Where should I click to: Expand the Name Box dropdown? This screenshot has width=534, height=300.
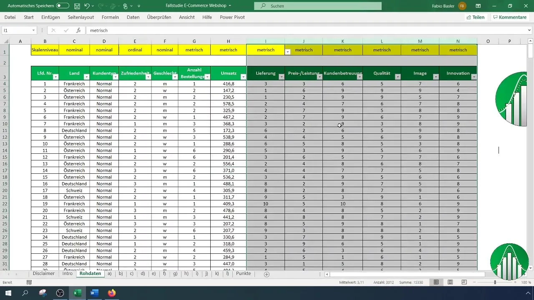point(33,30)
